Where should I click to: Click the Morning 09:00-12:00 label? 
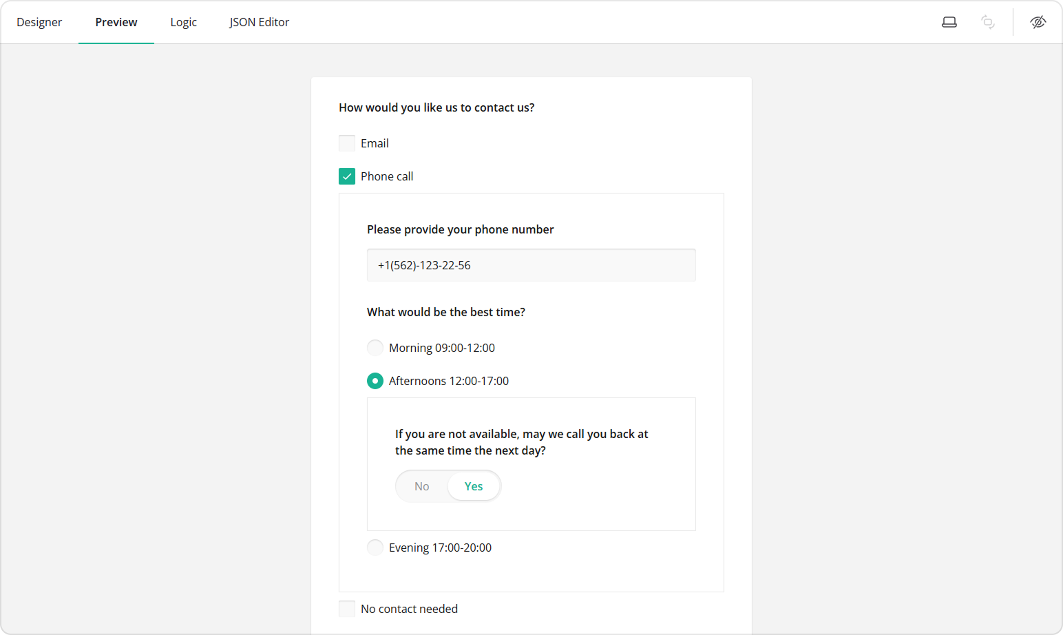tap(441, 347)
